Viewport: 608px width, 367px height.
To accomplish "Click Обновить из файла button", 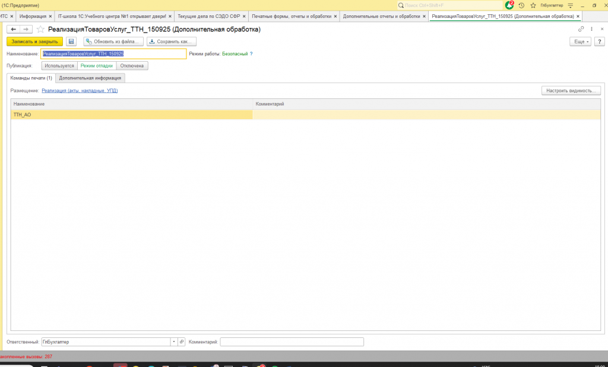I will point(113,42).
